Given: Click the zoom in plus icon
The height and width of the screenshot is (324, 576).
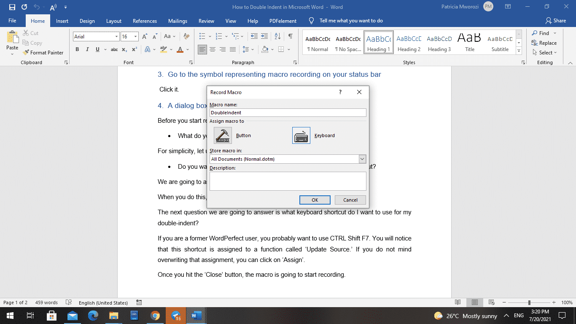Looking at the screenshot, I should [553, 302].
